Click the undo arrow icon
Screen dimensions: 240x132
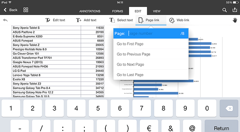coord(5,20)
